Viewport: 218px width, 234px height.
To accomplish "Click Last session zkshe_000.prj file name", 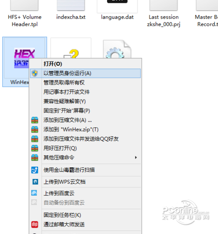I will point(163,21).
